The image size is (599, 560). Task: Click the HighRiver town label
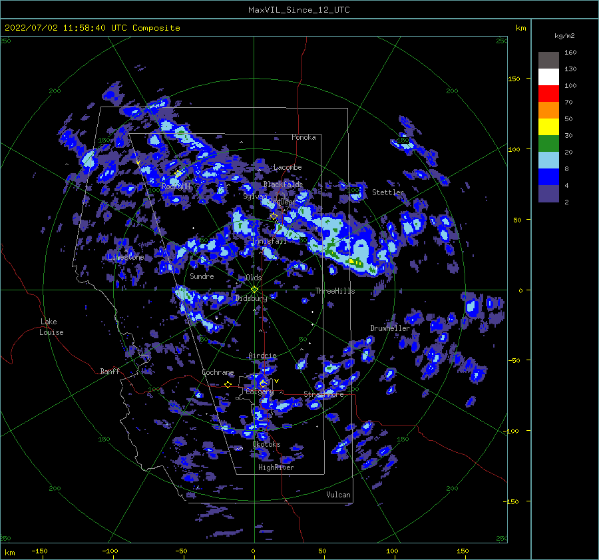tap(276, 467)
